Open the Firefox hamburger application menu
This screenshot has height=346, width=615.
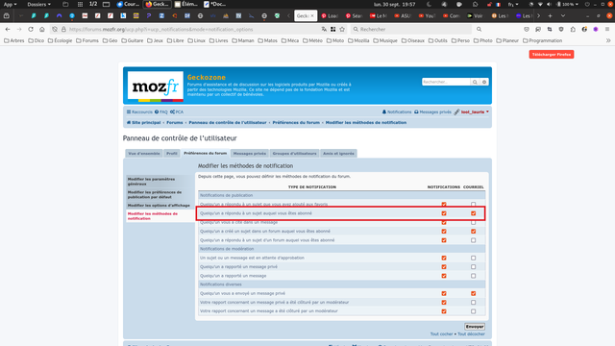(607, 30)
